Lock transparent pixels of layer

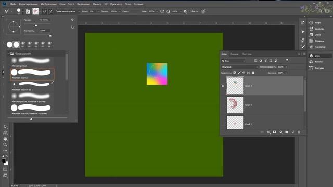tap(235, 73)
